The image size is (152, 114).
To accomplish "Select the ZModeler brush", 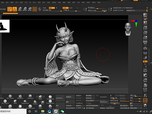I will pos(20,97).
